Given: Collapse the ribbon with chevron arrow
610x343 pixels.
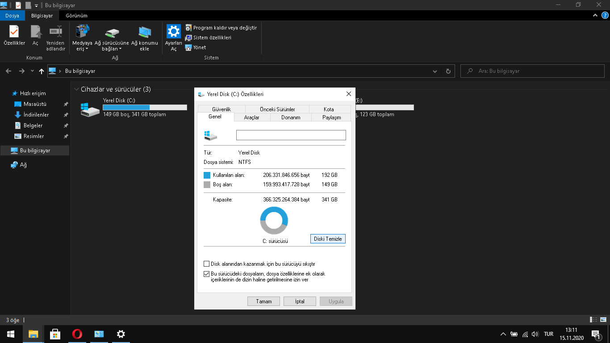Looking at the screenshot, I should [x=595, y=16].
